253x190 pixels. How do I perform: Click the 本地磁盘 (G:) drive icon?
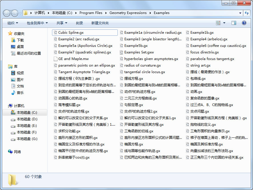(13, 139)
